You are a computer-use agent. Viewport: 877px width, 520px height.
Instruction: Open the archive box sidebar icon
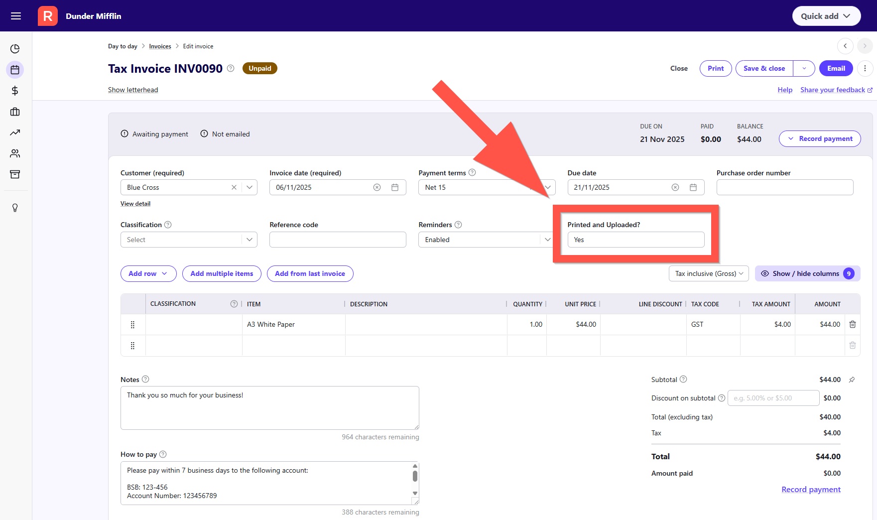coord(15,174)
